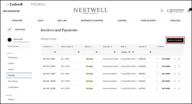Click Pay Now for INV-WC_00139
The height and width of the screenshot is (104, 192).
click(166, 81)
